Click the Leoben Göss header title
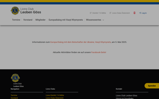 (x=31, y=12)
